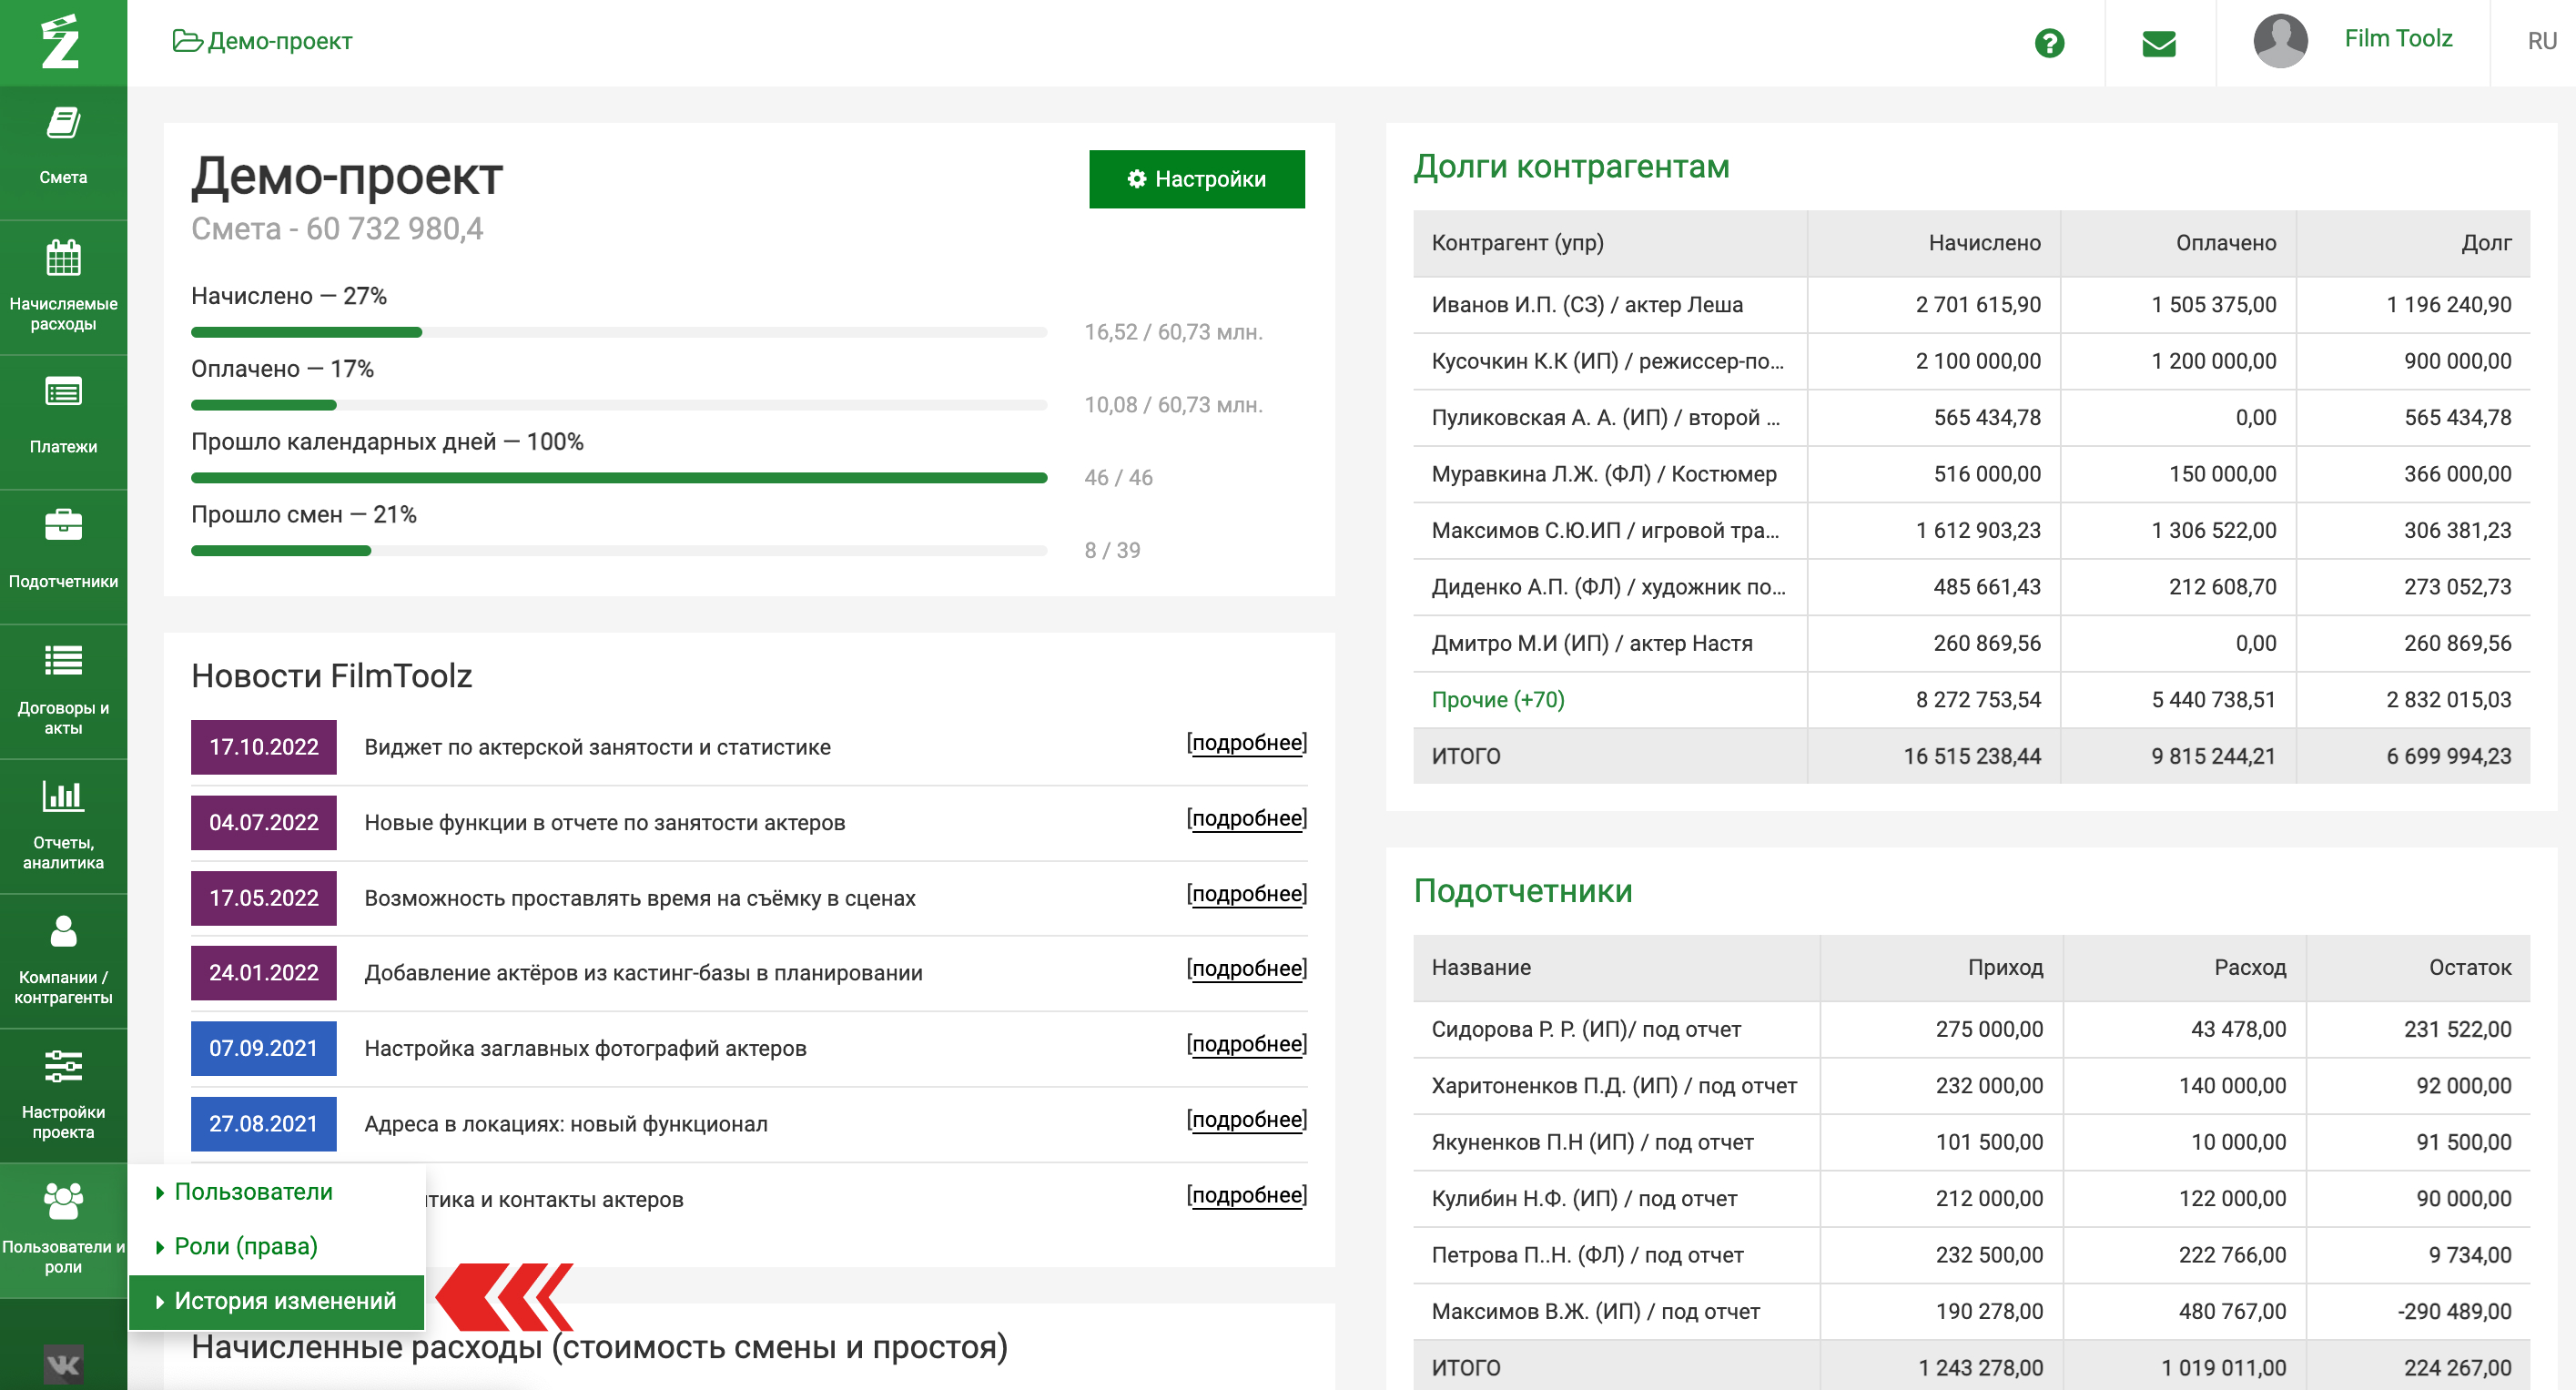Open Отчеты, аналитика chart icon
Viewport: 2576px width, 1390px height.
tap(63, 796)
